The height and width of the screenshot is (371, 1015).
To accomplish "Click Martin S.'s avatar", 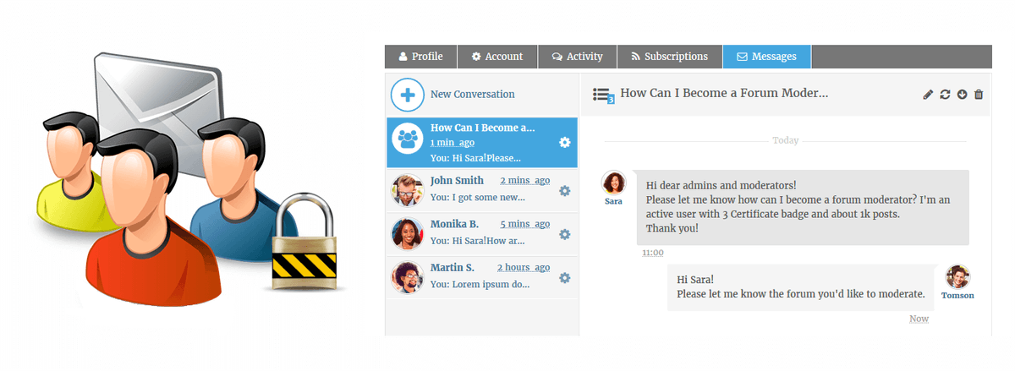I will [408, 277].
